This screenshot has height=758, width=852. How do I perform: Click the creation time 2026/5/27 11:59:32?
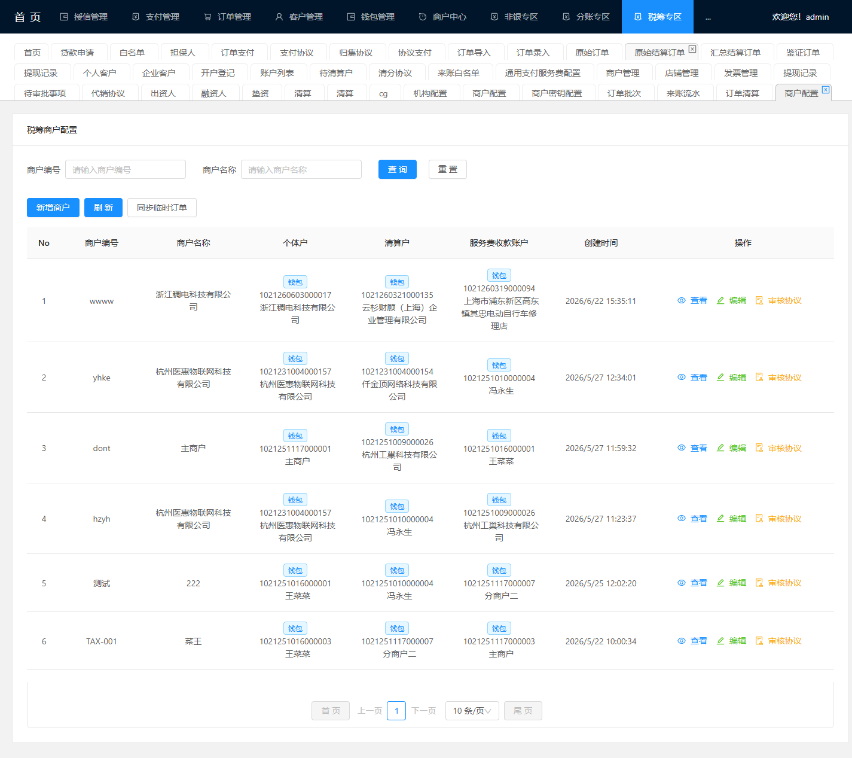[x=601, y=448]
